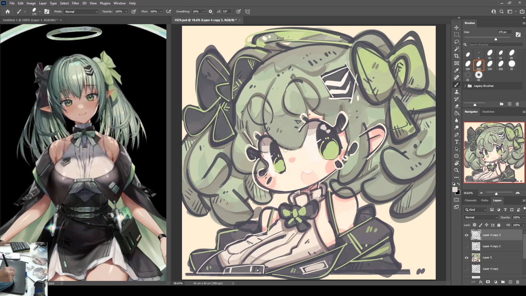Screen dimensions: 526x296
Task: Open the Image menu
Action: 31,3
